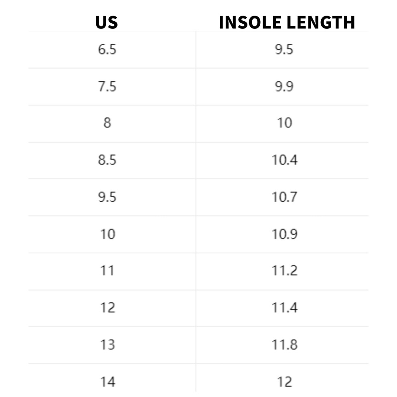Screen dimensions: 397x397
Task: Click insole length 10.9 value
Action: tap(284, 234)
